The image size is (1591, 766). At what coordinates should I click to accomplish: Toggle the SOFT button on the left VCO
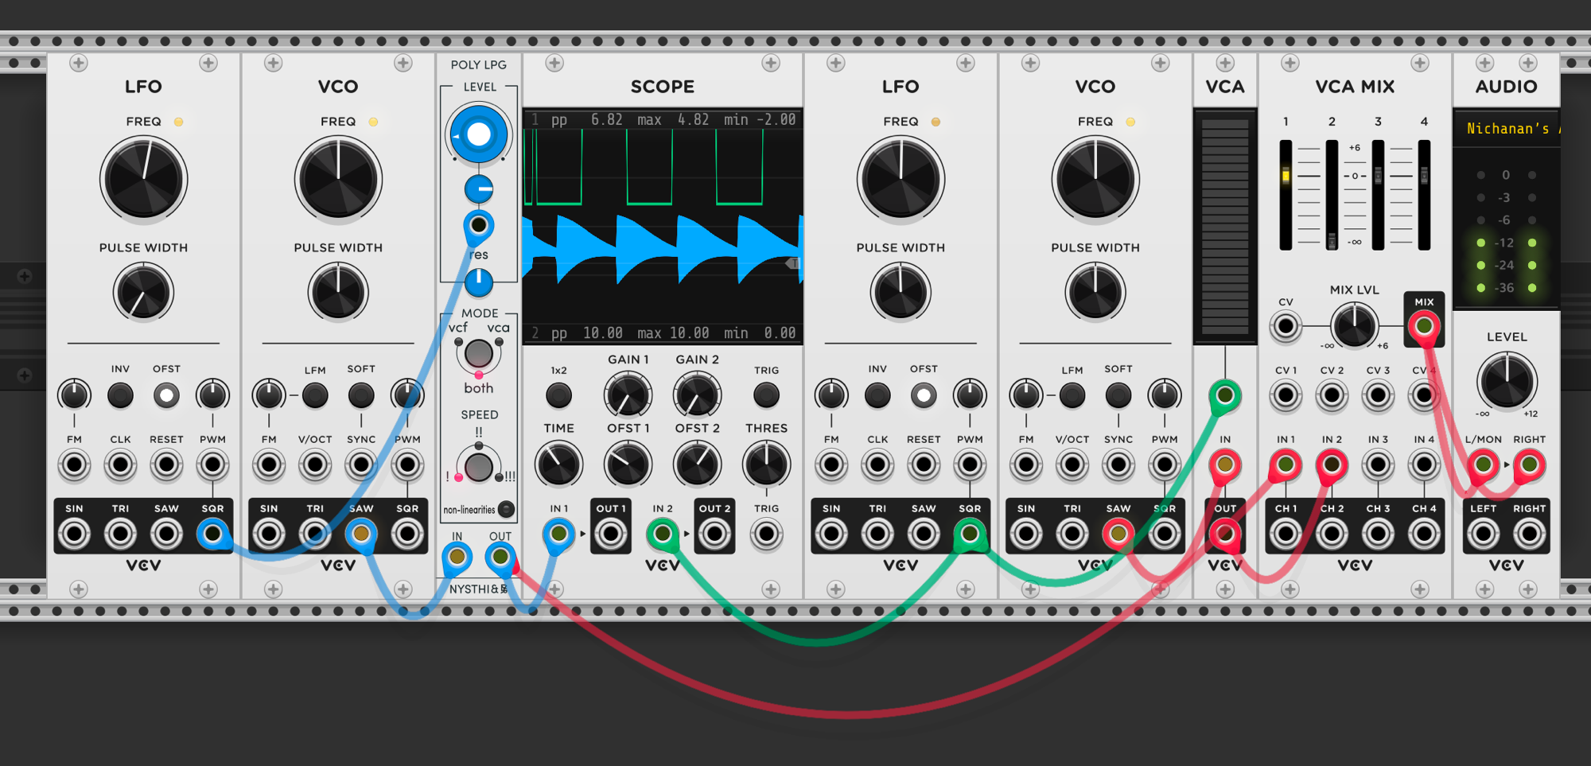coord(361,395)
